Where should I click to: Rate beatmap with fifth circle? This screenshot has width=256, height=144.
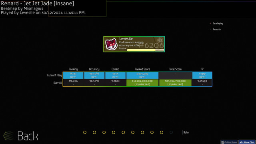coord(123,132)
